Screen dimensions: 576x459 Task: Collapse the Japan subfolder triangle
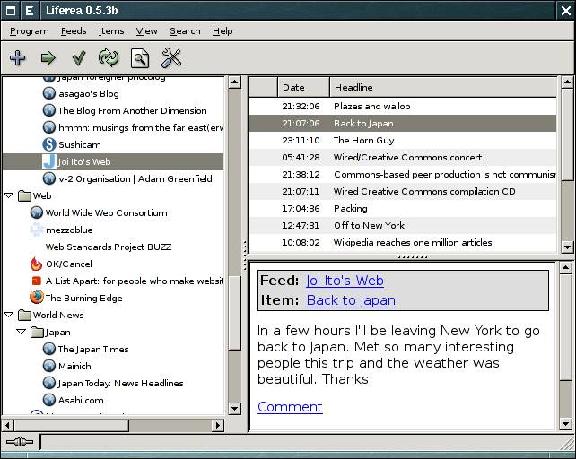[x=22, y=332]
